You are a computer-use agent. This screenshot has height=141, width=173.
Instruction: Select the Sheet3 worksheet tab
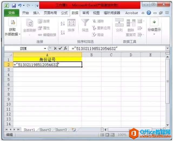click(x=61, y=130)
